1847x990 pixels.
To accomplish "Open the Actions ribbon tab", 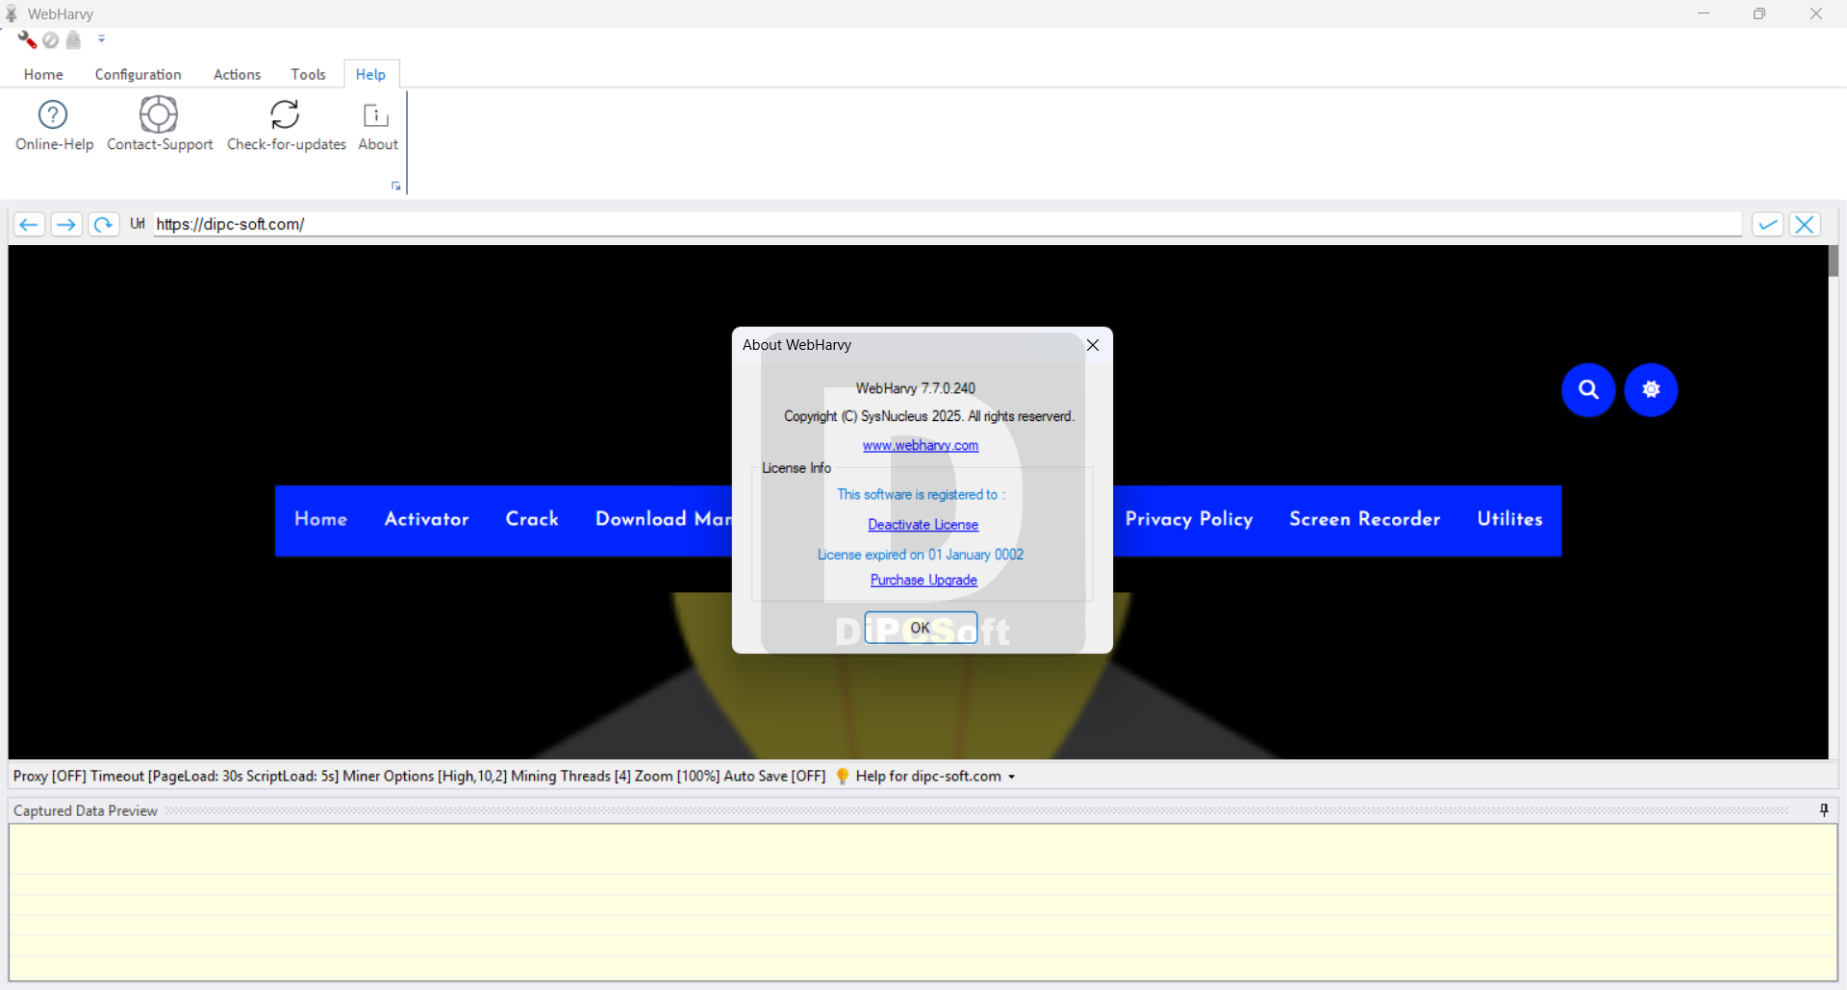I will [x=237, y=74].
